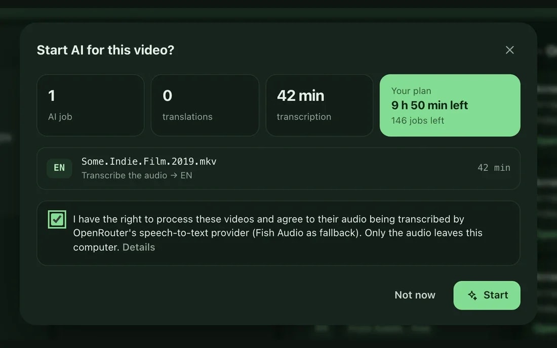Click the sparkle icon on Start button

tap(472, 295)
